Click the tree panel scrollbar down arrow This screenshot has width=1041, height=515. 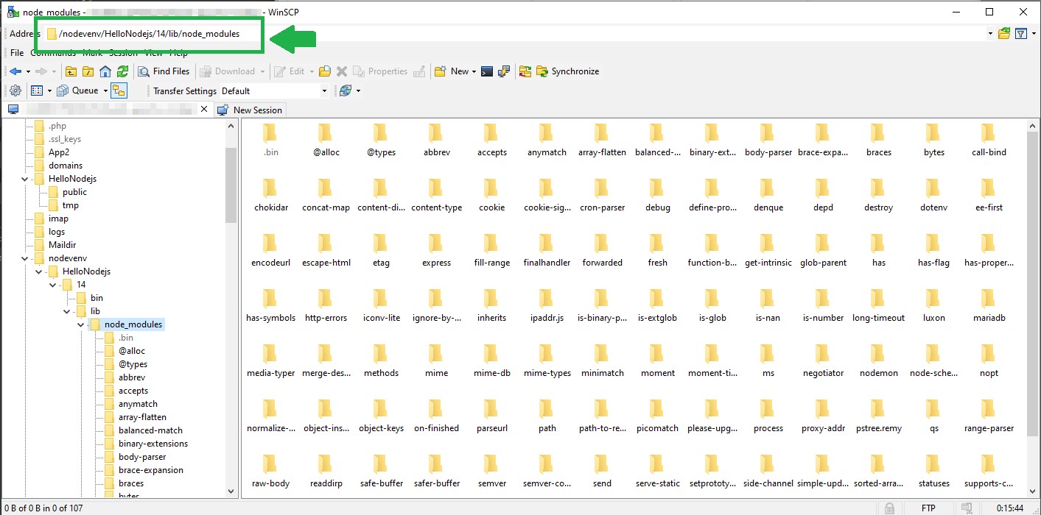pos(231,491)
